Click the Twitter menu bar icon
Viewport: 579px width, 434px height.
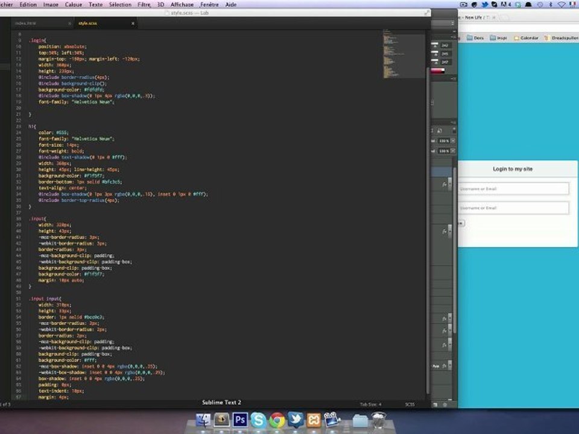484,4
